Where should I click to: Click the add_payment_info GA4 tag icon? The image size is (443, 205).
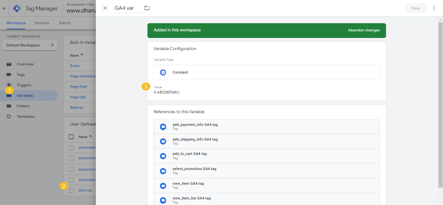coord(163,127)
